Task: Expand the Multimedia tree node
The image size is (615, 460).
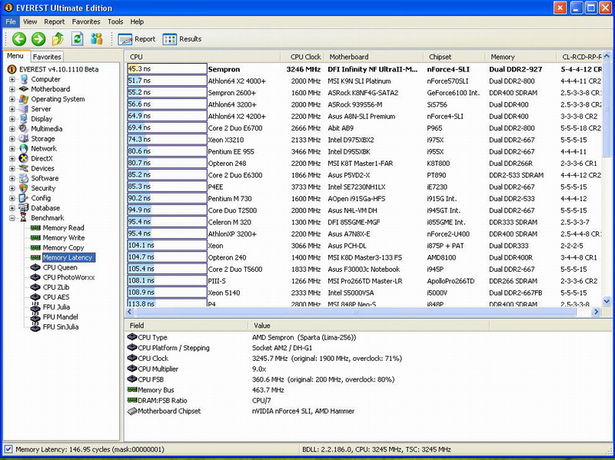Action: pyautogui.click(x=12, y=128)
